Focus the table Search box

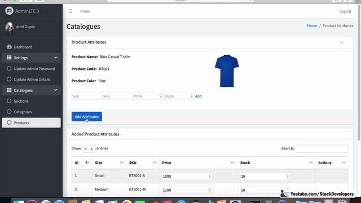tap(322, 148)
